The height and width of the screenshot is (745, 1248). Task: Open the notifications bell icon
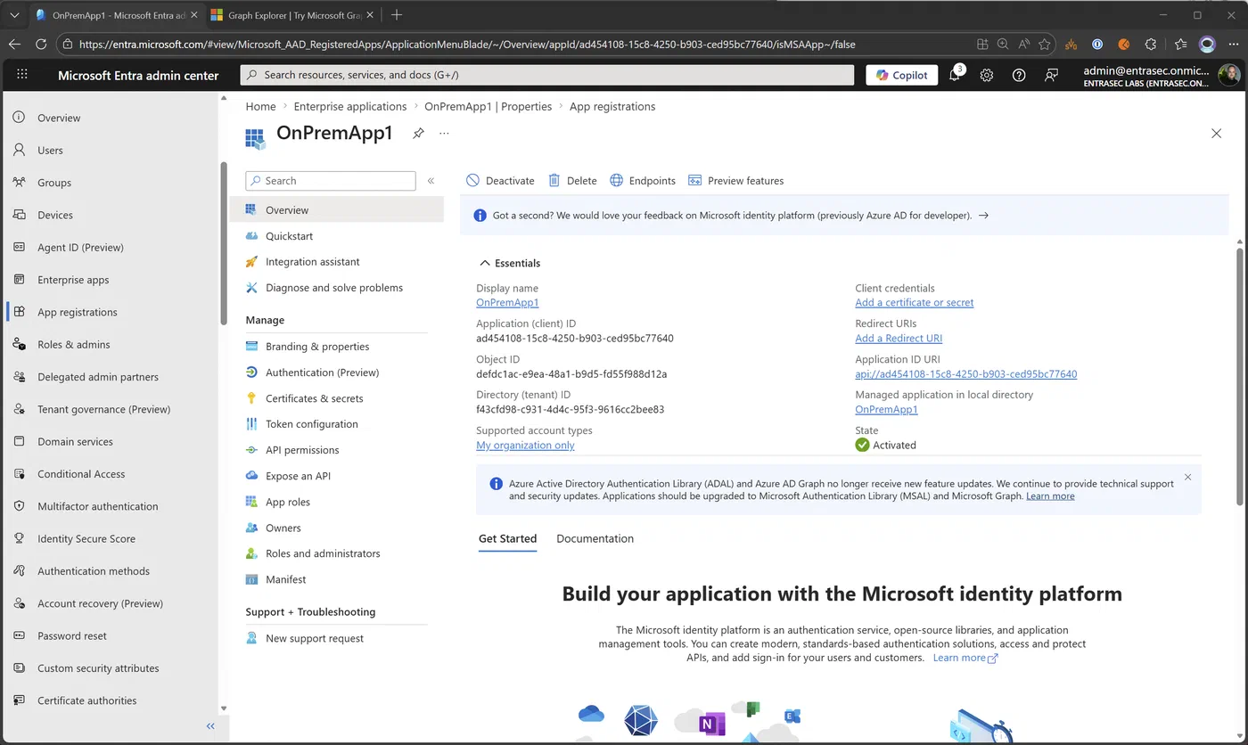tap(954, 76)
